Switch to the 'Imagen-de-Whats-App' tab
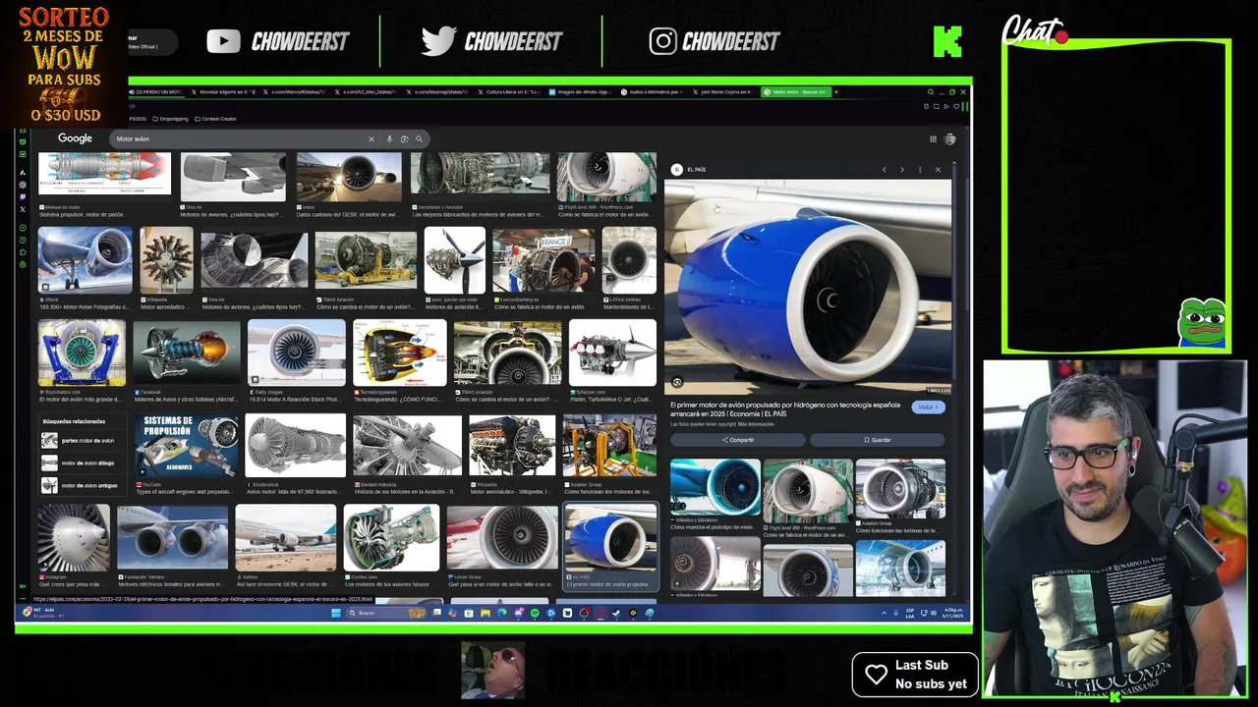Viewport: 1258px width, 707px height. click(x=581, y=91)
